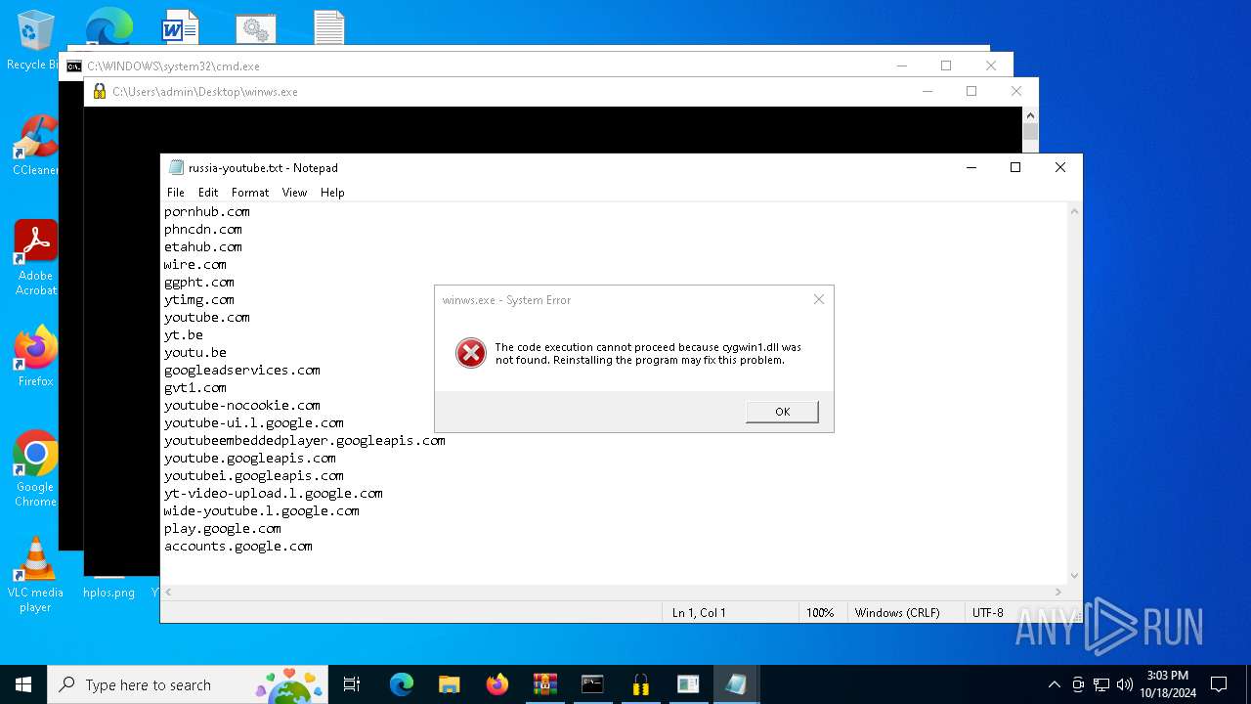
Task: Open File Explorer from the taskbar
Action: [449, 684]
